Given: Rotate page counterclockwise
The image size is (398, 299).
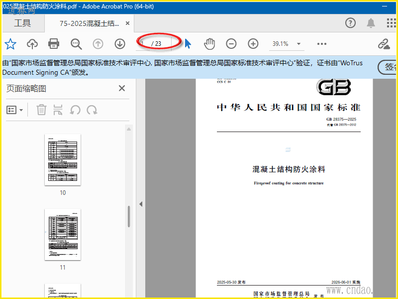Looking at the screenshot, I should pos(75,110).
